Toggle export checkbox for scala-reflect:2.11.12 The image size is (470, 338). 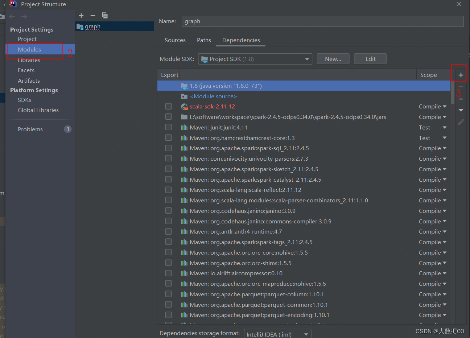point(168,190)
